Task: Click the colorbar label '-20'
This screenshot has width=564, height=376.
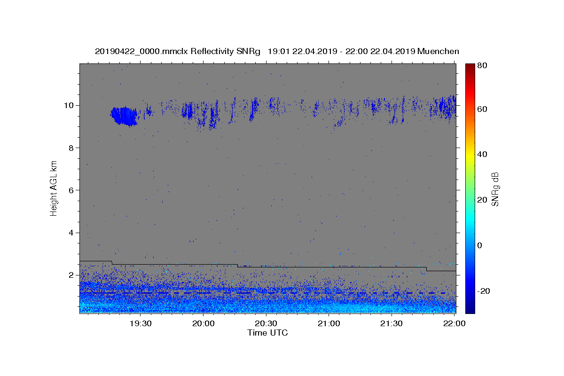Action: point(485,291)
